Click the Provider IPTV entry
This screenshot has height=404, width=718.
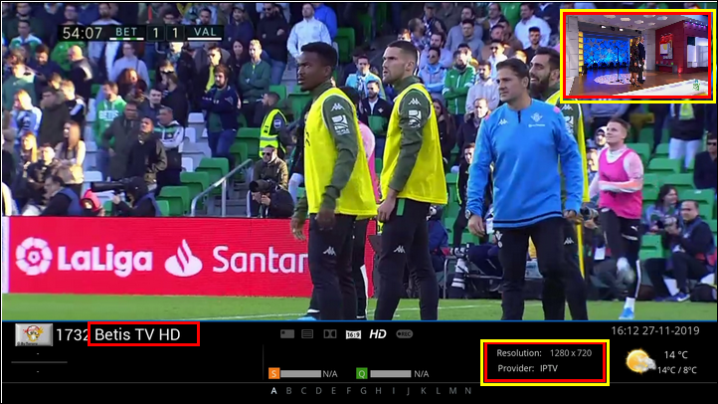coord(527,368)
